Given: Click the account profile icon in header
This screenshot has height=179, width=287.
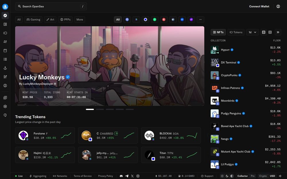Looking at the screenshot, I should click(278, 6).
